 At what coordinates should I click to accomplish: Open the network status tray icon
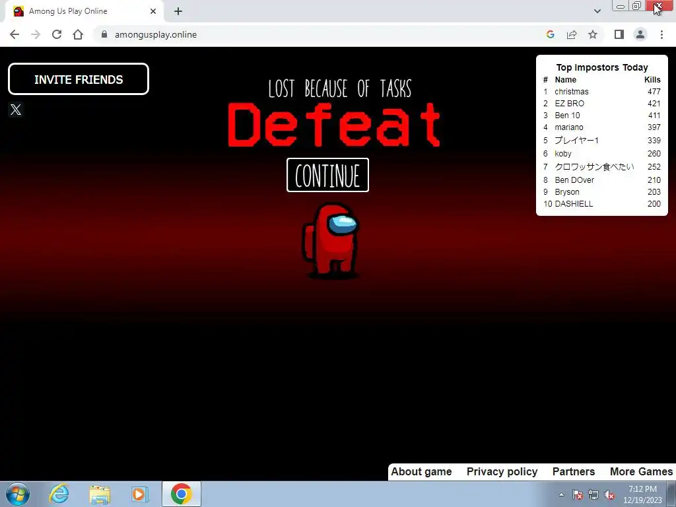coord(593,494)
